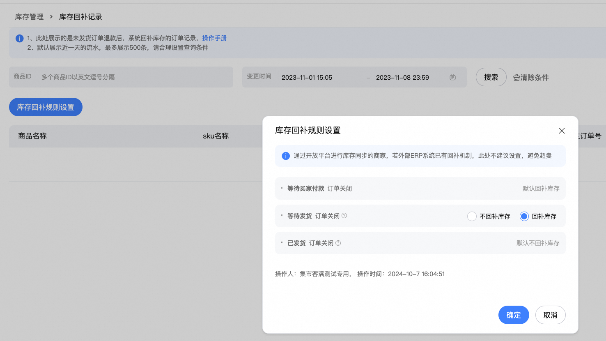
Task: Click the 默认不回补库存 text
Action: point(538,243)
